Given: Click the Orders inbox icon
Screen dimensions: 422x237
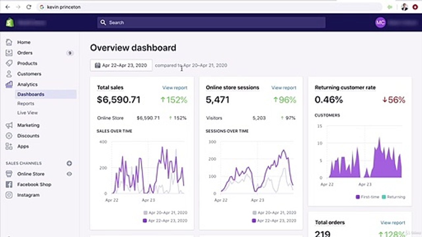Looking at the screenshot, I should click(x=9, y=53).
